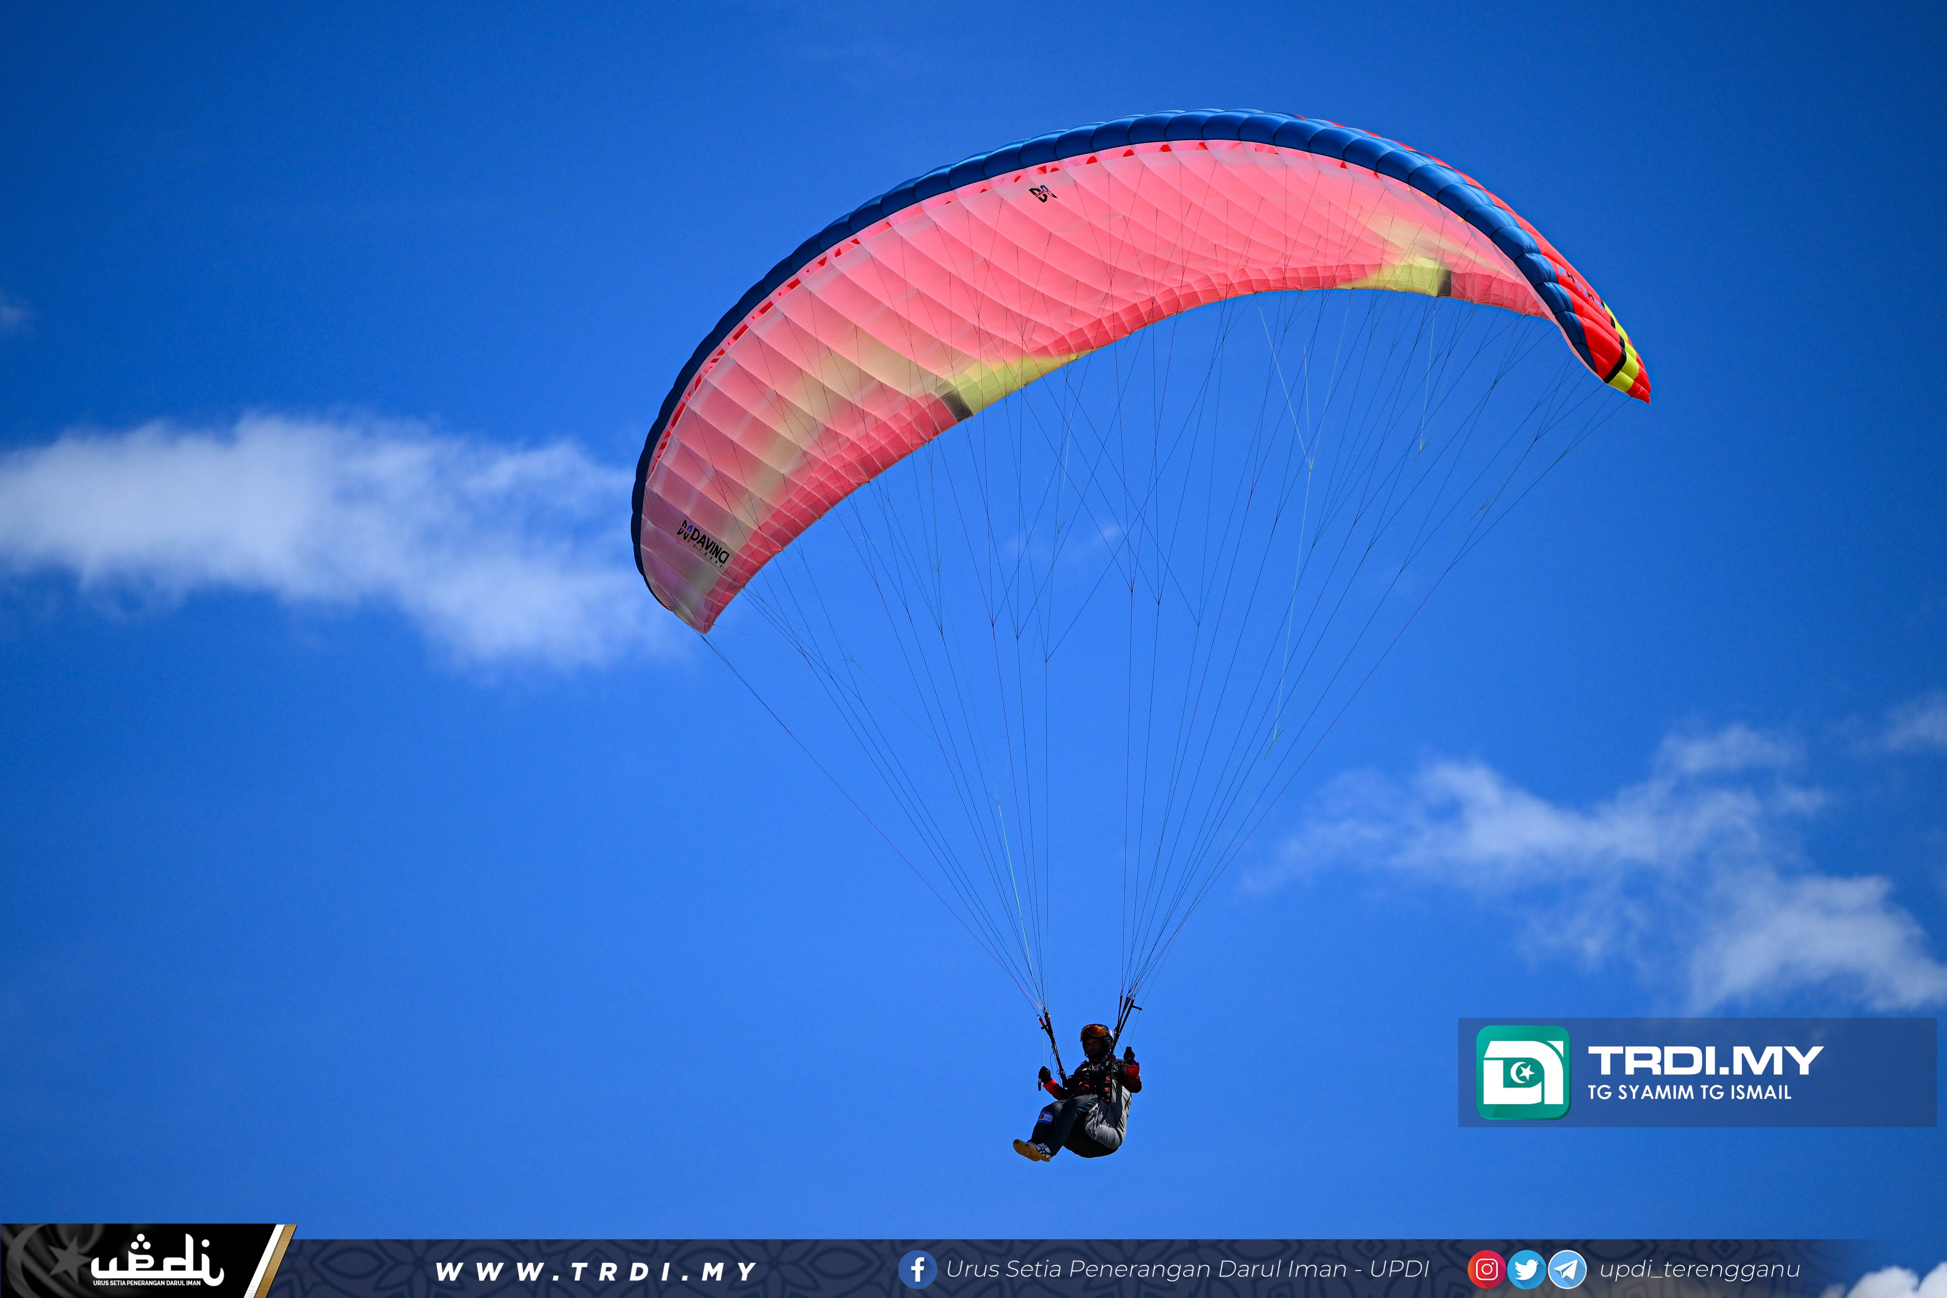Click the small black logo atop the wing

[1043, 193]
